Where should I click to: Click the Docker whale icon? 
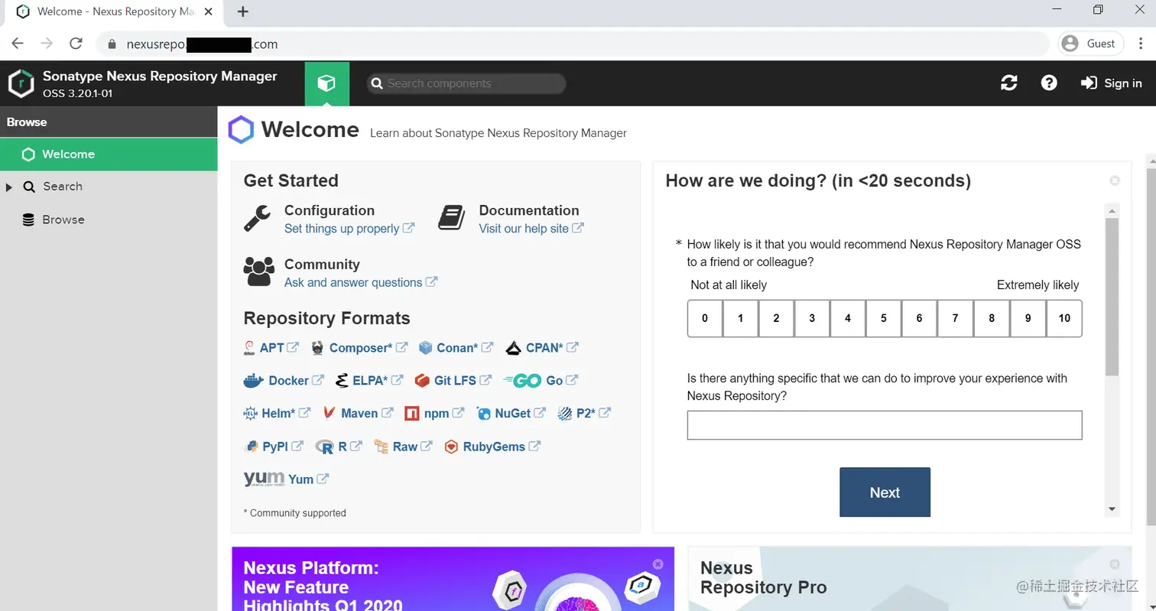tap(254, 381)
